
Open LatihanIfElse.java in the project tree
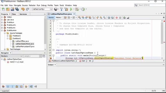[22, 41]
